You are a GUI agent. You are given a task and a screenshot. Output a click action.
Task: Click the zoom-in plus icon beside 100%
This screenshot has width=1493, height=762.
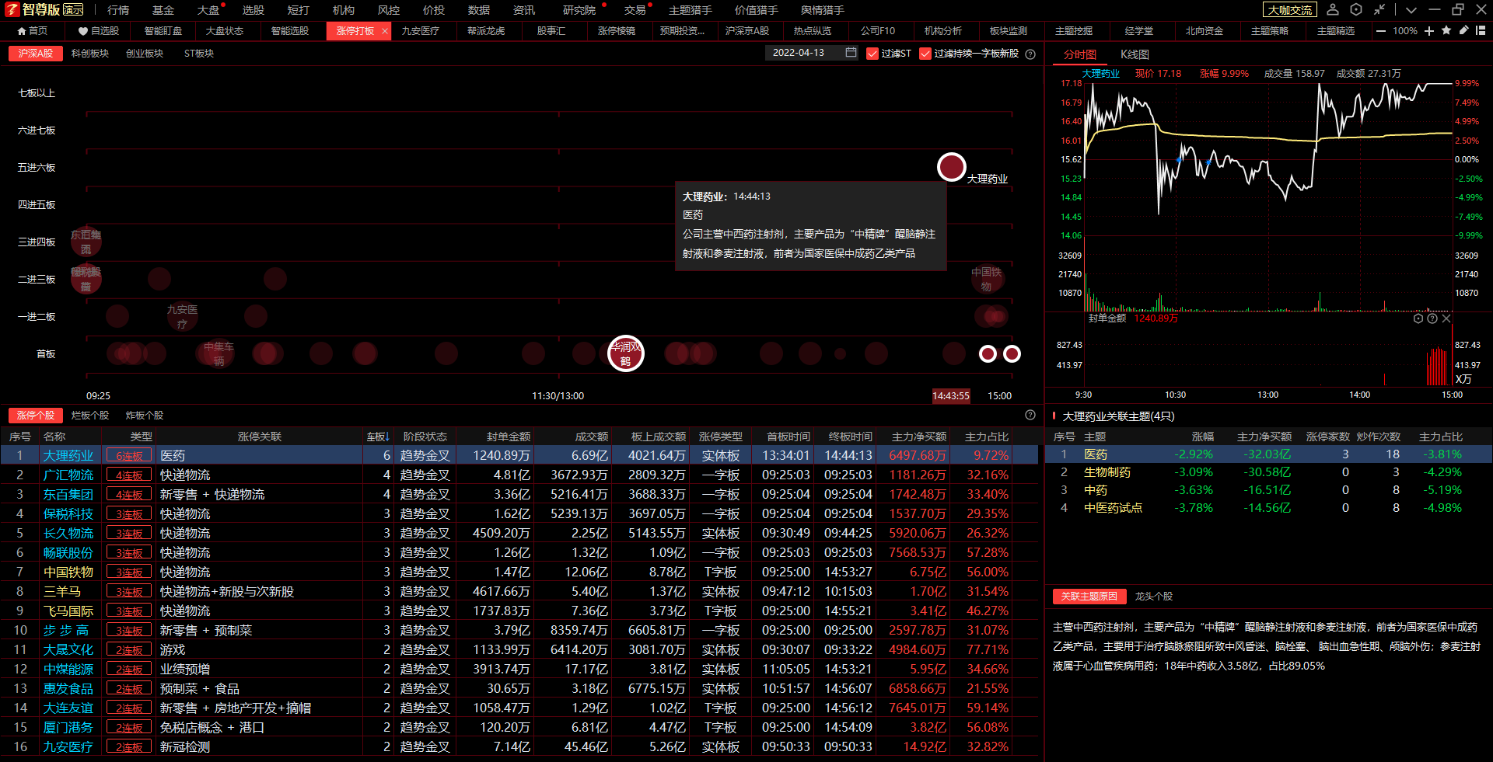(1429, 31)
